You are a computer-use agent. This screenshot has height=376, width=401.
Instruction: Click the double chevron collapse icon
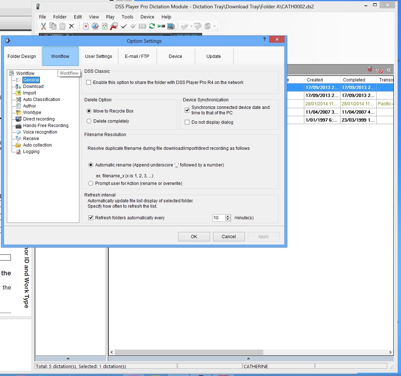(389, 70)
